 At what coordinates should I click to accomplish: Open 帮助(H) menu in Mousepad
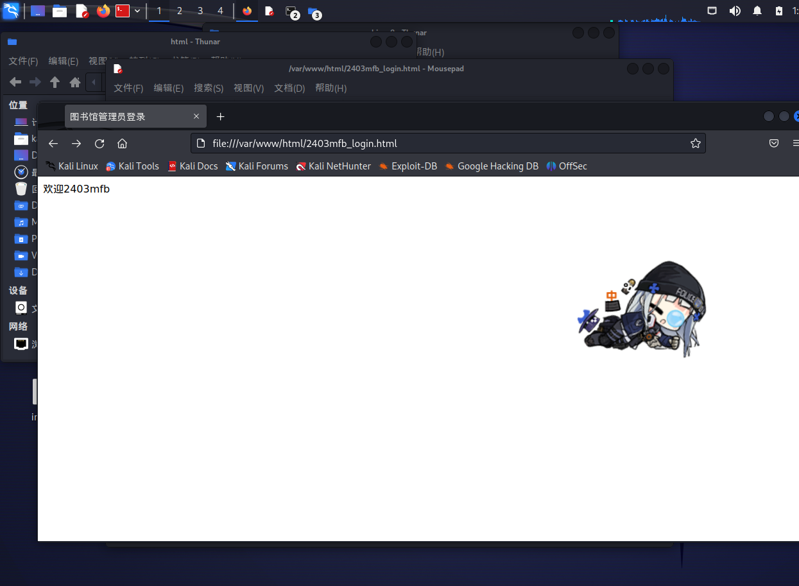pos(331,88)
